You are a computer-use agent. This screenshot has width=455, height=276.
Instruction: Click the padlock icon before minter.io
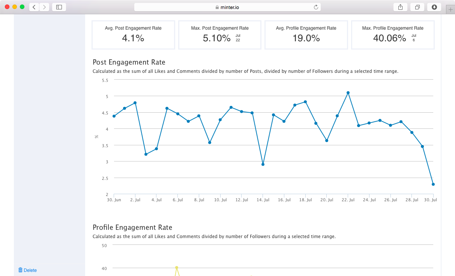click(217, 6)
